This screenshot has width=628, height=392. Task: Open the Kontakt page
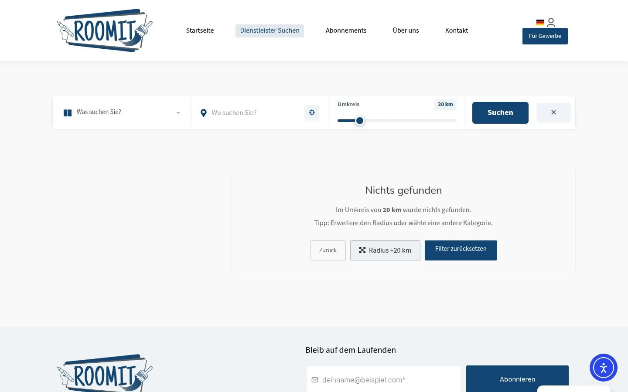(457, 30)
